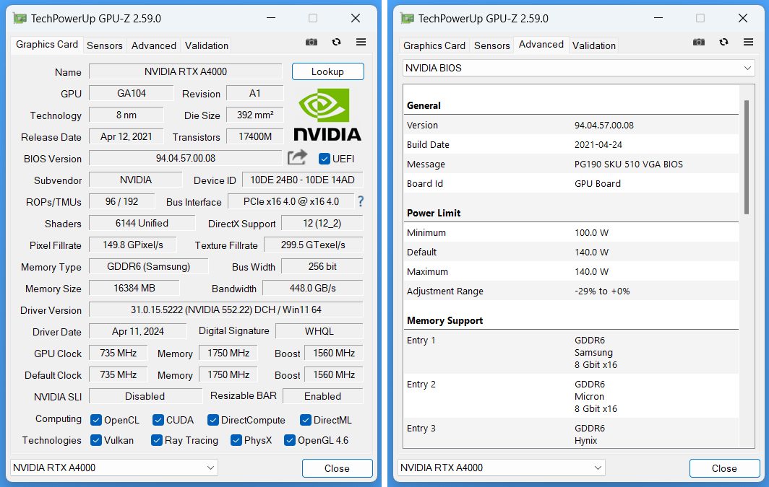Click the screenshot camera icon in left window

click(312, 42)
